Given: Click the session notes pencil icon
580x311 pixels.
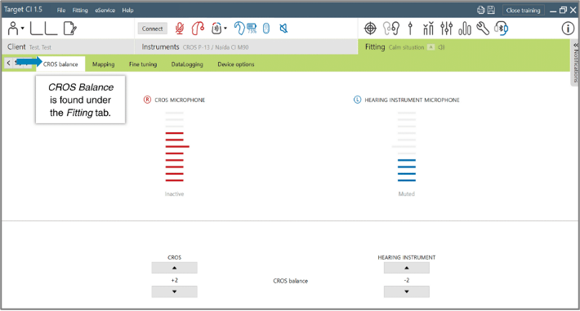Looking at the screenshot, I should click(x=70, y=29).
